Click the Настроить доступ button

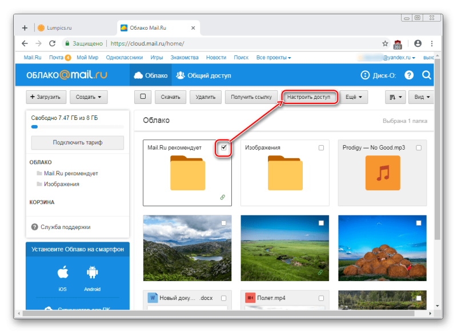[308, 97]
